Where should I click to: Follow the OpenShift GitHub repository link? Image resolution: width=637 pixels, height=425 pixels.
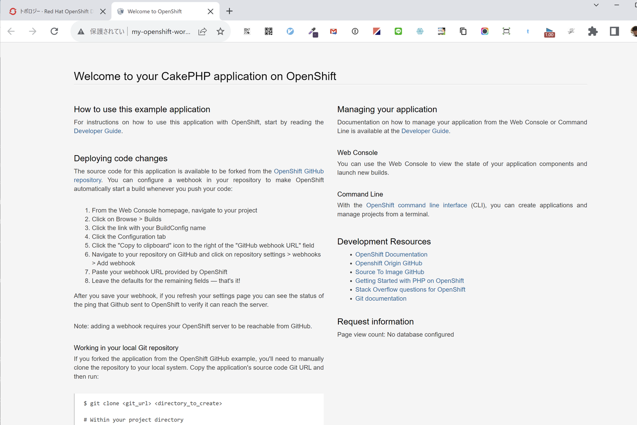point(199,175)
